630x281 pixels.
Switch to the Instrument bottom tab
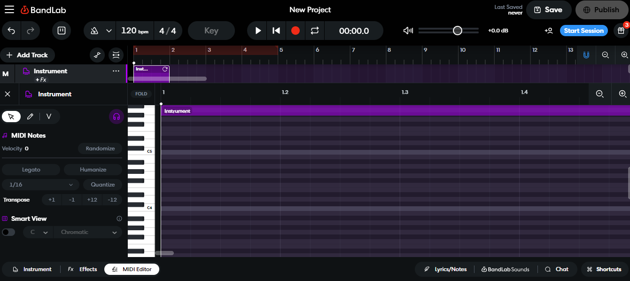[x=32, y=269]
